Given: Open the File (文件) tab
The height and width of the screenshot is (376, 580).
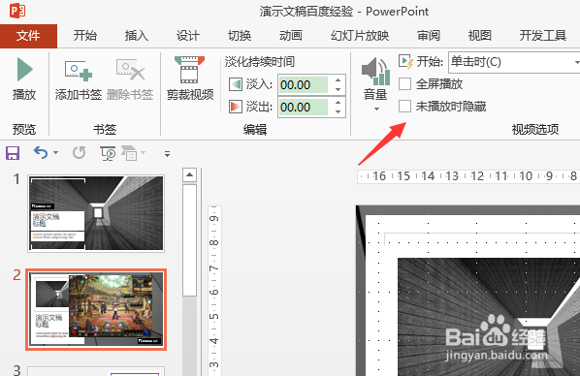Looking at the screenshot, I should point(28,36).
